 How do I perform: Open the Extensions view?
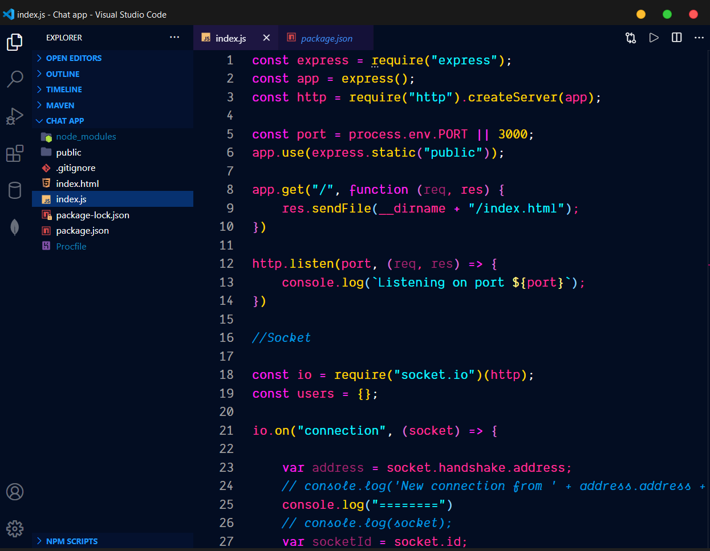click(x=15, y=153)
